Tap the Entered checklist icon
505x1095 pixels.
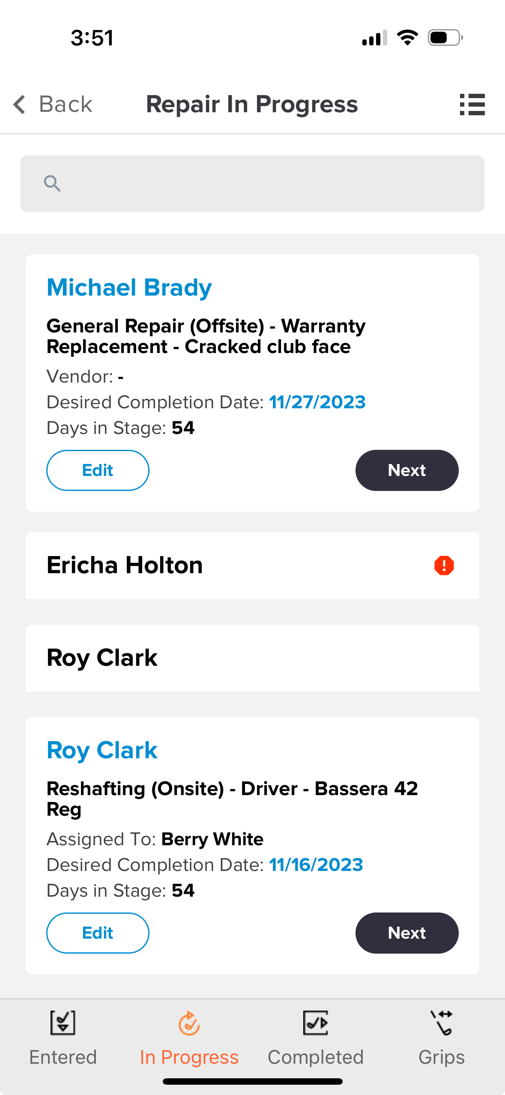(63, 1023)
